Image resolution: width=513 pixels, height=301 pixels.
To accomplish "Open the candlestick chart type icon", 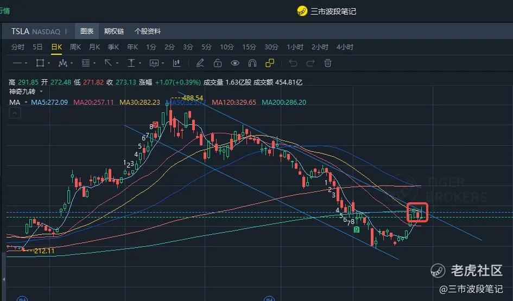I will coord(176,63).
